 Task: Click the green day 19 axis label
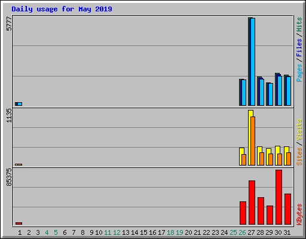click(179, 232)
